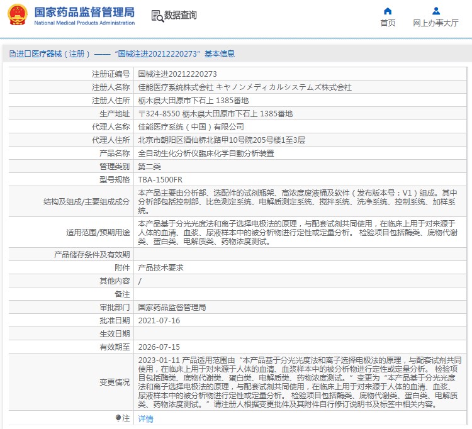Open the 详情 link
The width and height of the screenshot is (472, 429).
(x=145, y=418)
